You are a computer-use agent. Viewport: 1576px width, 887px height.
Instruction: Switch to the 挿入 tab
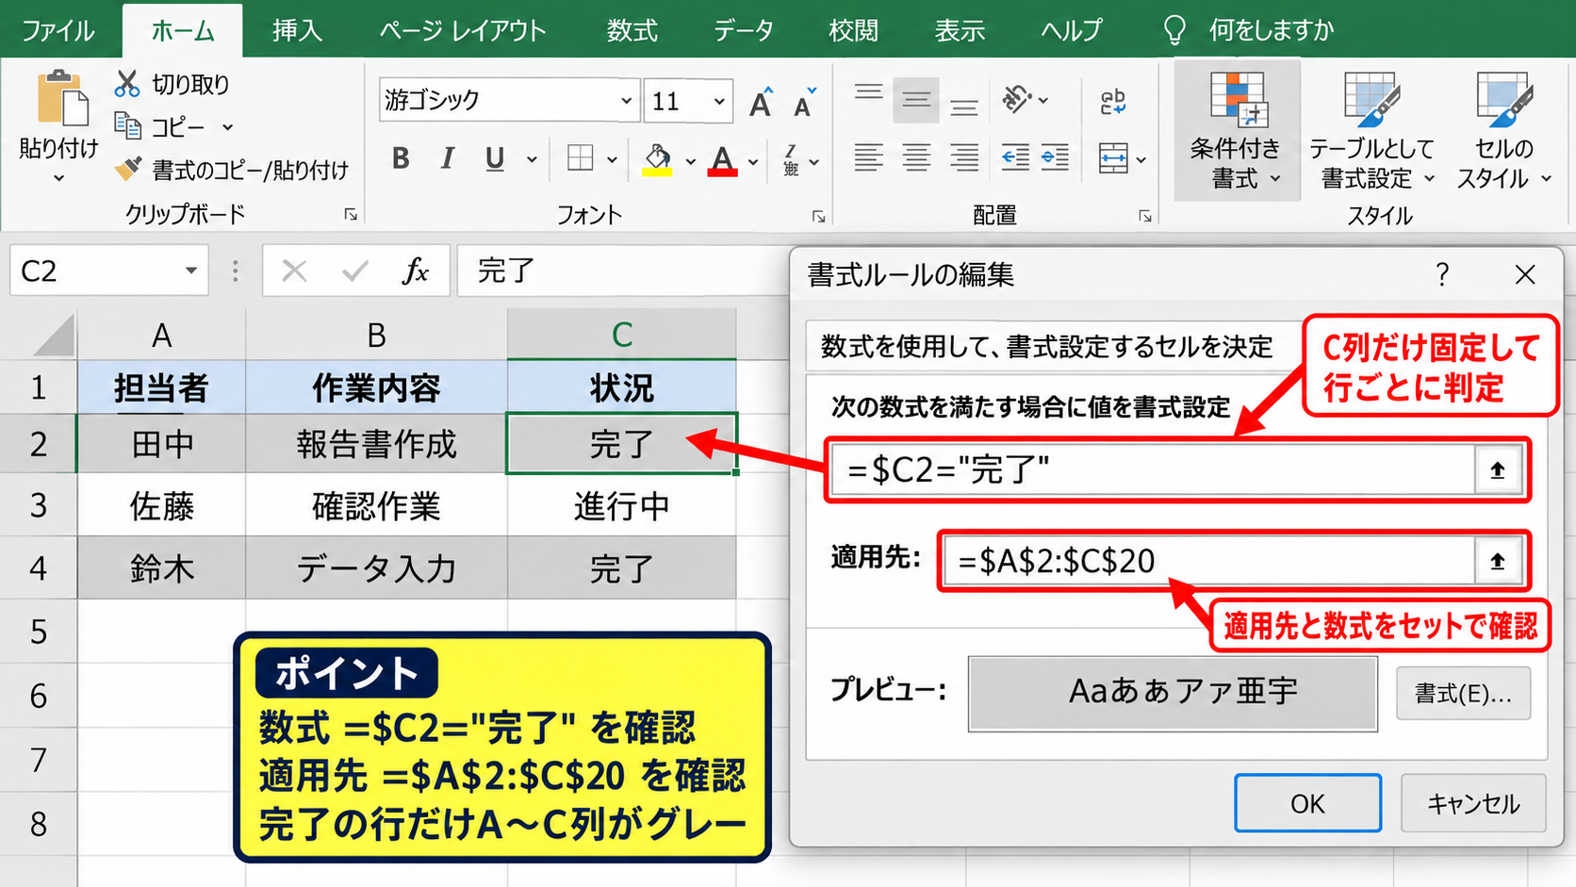(x=297, y=31)
